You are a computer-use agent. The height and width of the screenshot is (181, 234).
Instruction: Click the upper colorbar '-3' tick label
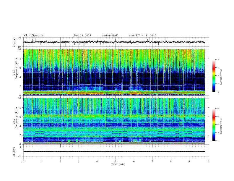pos(218,59)
